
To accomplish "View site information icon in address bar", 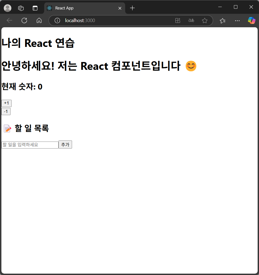I will [x=57, y=20].
